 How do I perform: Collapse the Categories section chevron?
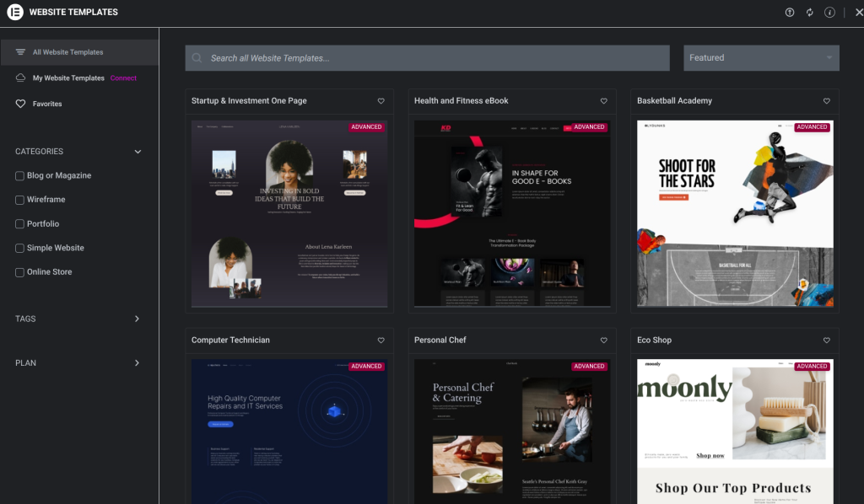pyautogui.click(x=138, y=152)
